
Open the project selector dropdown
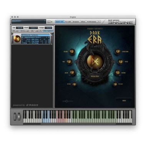click(28, 22)
